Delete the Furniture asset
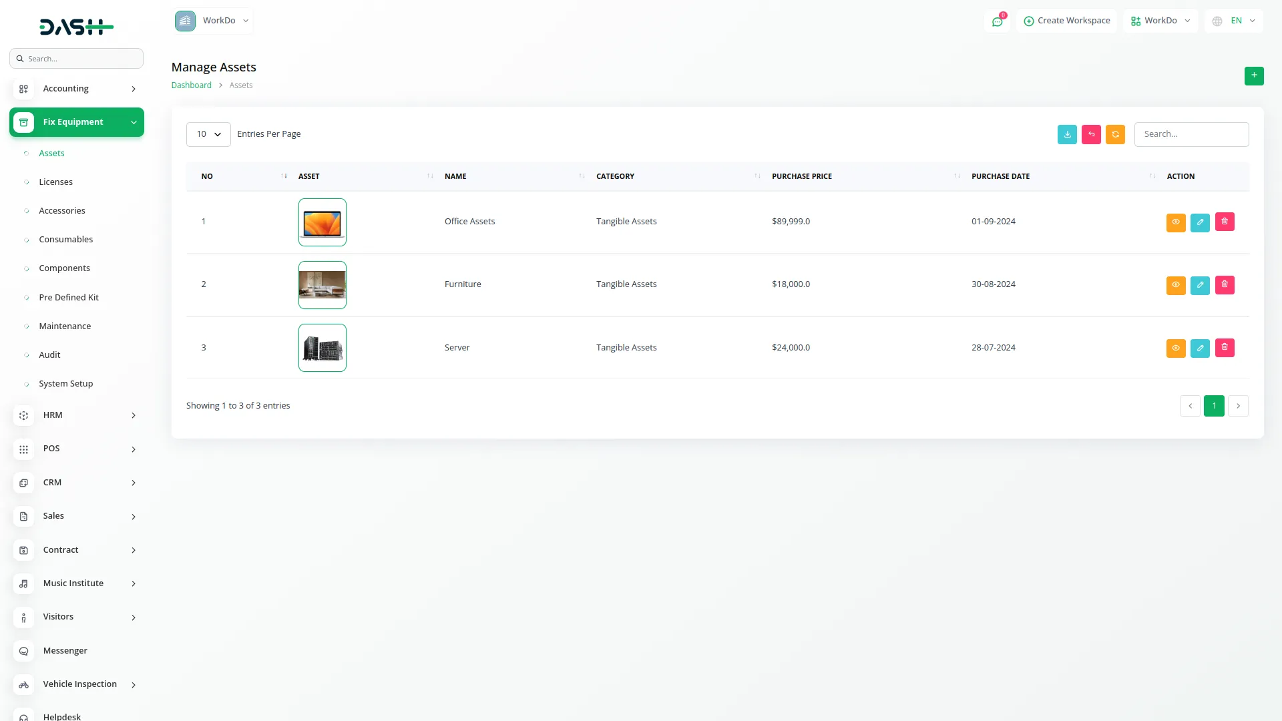The image size is (1282, 721). 1224,284
